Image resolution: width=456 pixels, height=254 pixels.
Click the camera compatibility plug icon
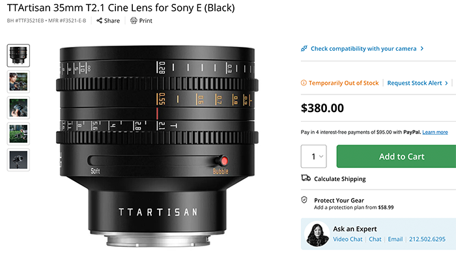point(304,49)
